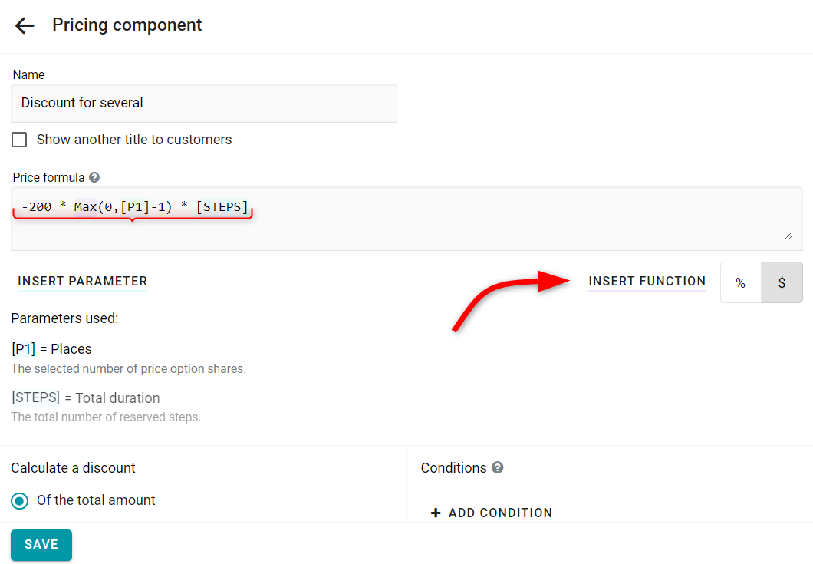This screenshot has width=813, height=564.
Task: Grab the formula box resize handle
Action: point(788,236)
